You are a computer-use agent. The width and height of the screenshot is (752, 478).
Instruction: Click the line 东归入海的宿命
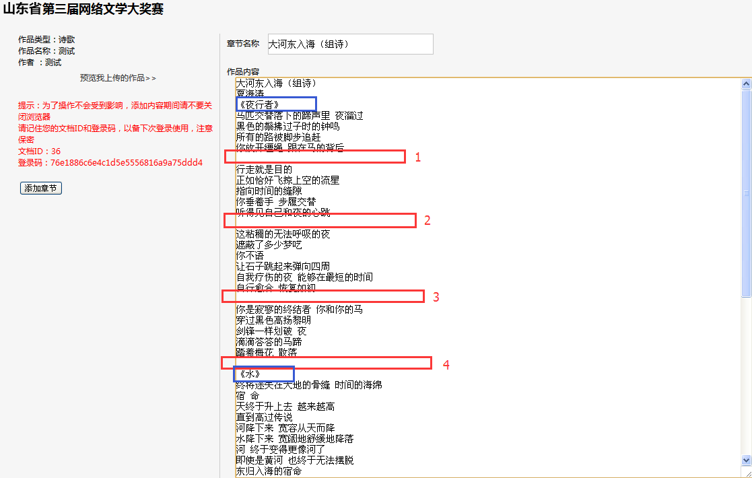pyautogui.click(x=269, y=471)
